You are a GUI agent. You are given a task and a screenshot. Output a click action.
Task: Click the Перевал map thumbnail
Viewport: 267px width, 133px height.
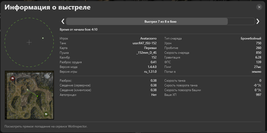29,95
